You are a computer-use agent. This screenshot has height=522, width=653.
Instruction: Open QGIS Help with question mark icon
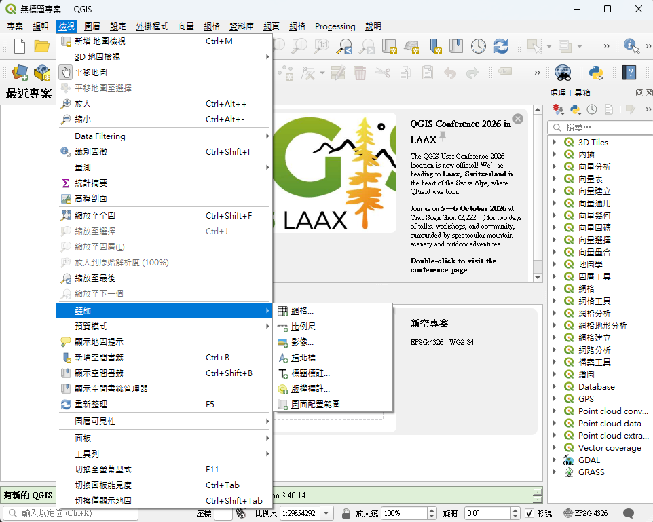coord(631,73)
